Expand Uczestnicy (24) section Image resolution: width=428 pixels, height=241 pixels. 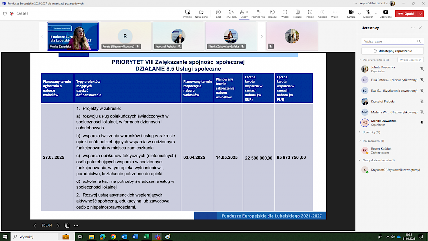[360, 132]
